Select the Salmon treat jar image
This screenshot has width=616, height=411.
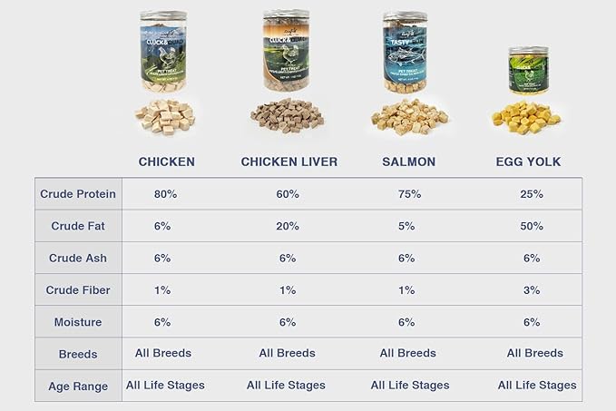[405, 52]
